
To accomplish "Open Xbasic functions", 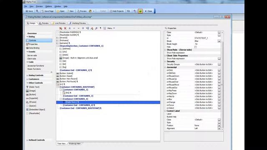I will click(34, 69).
